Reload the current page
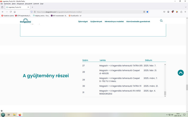 [11, 12]
